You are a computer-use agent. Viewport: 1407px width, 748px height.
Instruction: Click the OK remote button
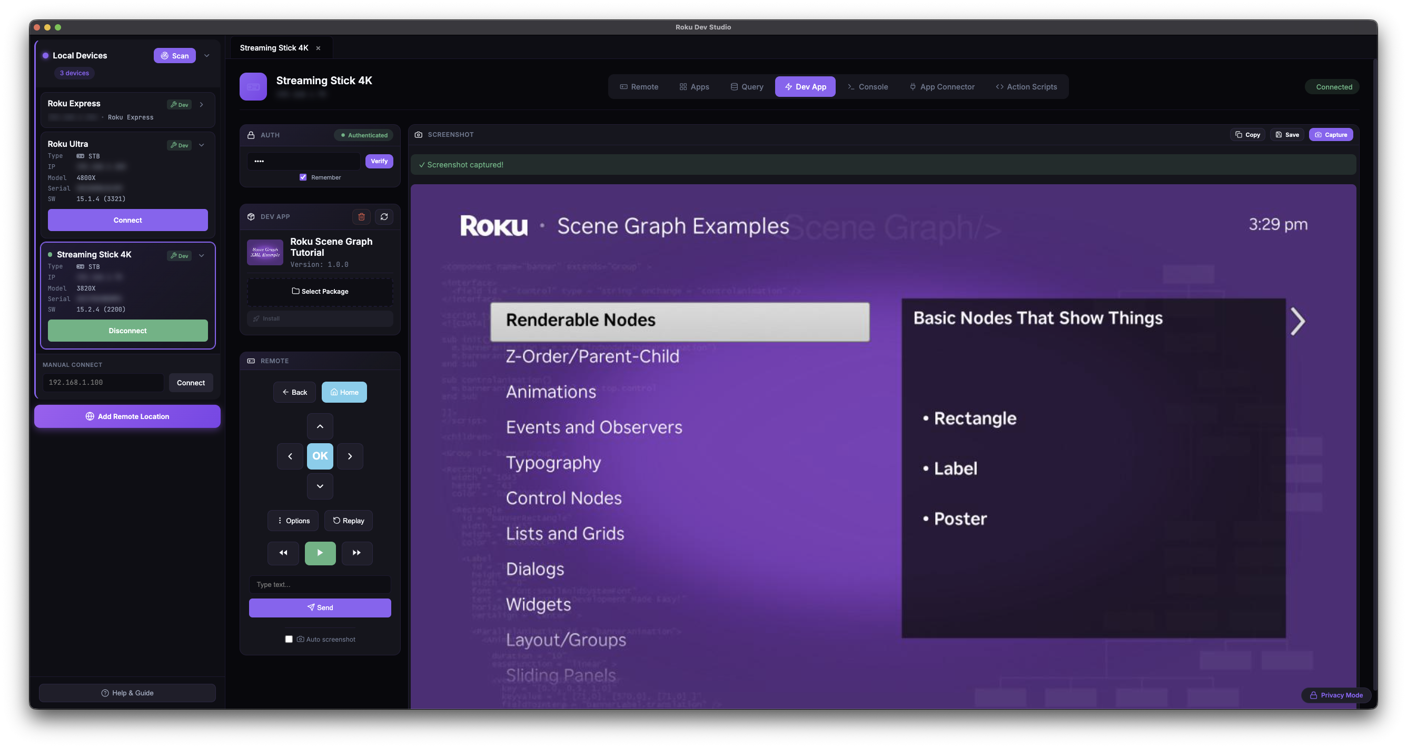coord(320,456)
